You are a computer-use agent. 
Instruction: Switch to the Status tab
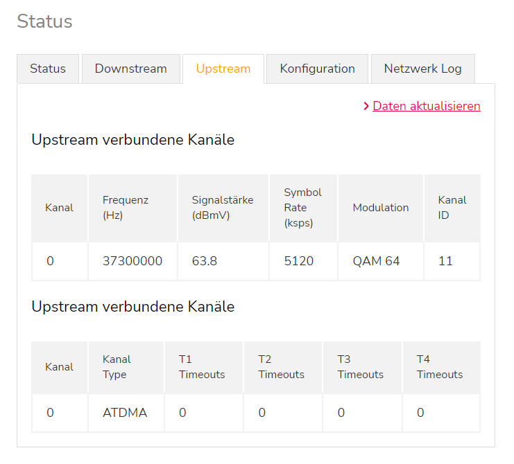click(x=48, y=69)
